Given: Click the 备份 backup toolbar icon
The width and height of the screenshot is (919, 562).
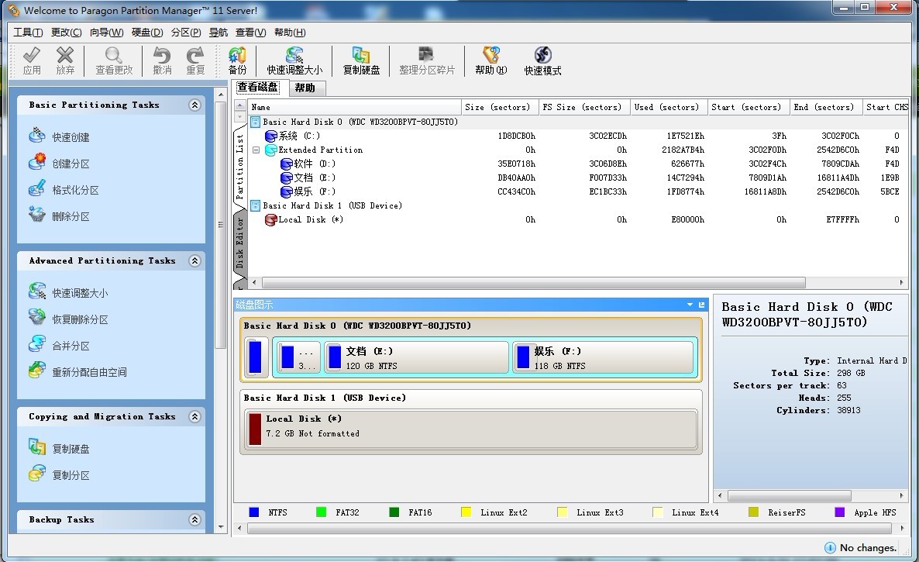Looking at the screenshot, I should click(237, 61).
